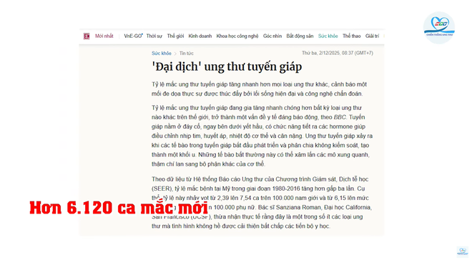Select the Góc nhìn menu item

click(272, 36)
